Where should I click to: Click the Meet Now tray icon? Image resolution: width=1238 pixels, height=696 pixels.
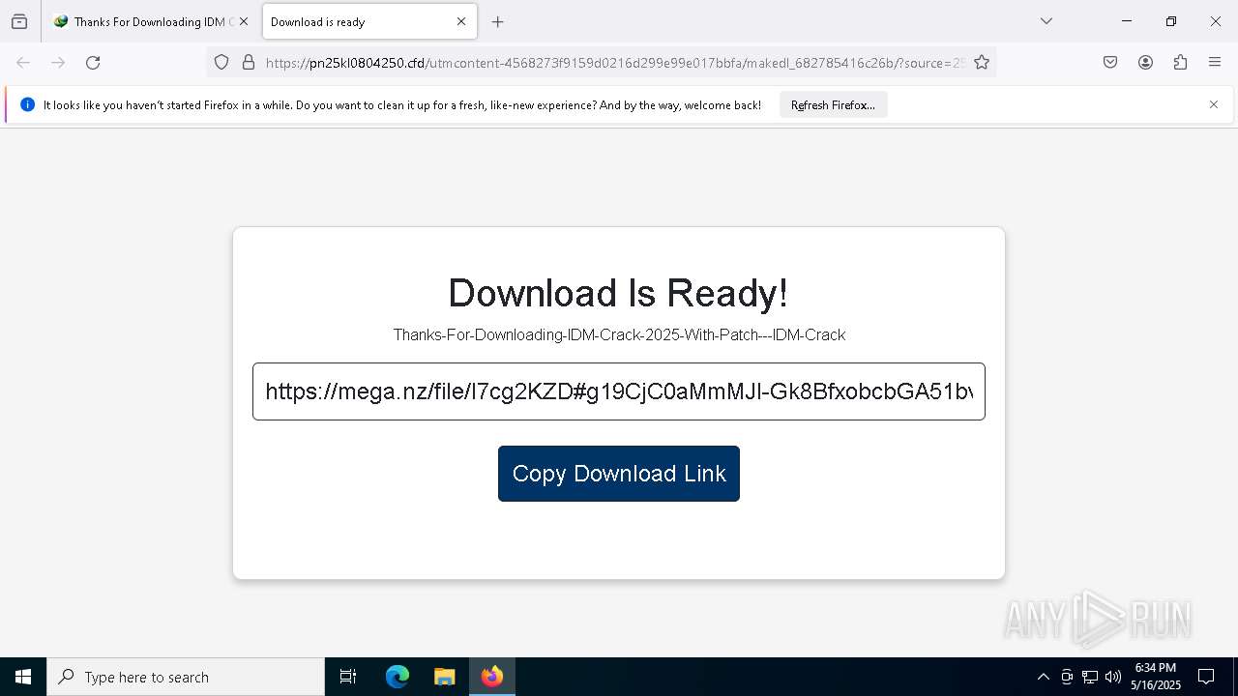pyautogui.click(x=1066, y=677)
